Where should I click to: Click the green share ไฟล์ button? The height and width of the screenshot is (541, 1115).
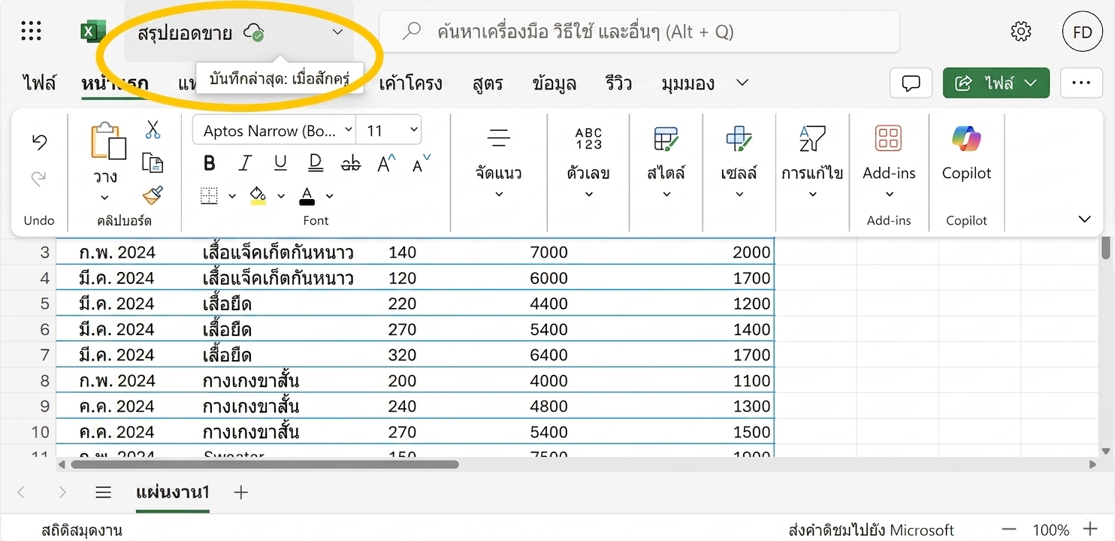[996, 83]
